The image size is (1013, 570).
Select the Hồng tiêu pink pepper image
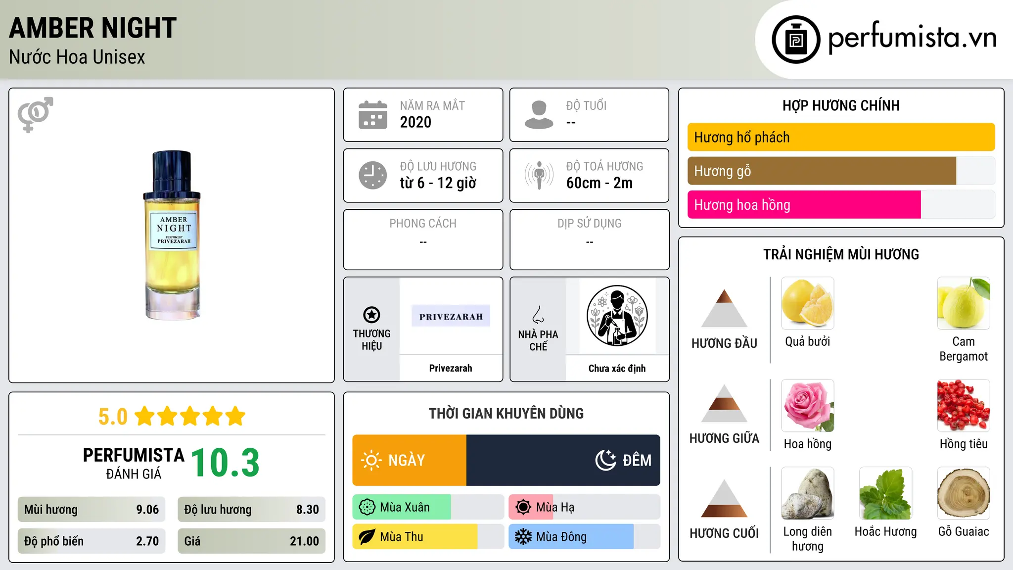tap(964, 406)
